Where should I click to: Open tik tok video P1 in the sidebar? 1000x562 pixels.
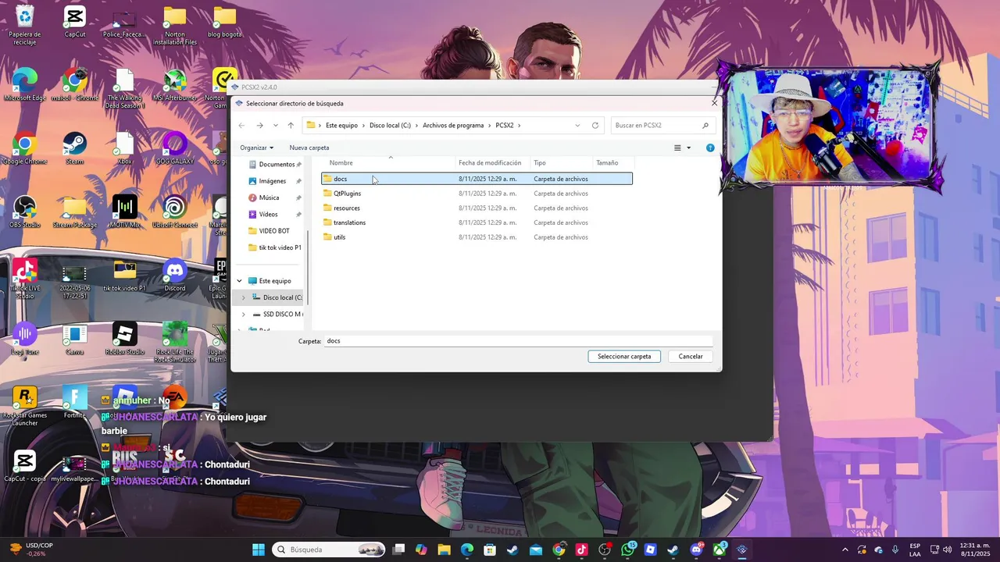275,247
